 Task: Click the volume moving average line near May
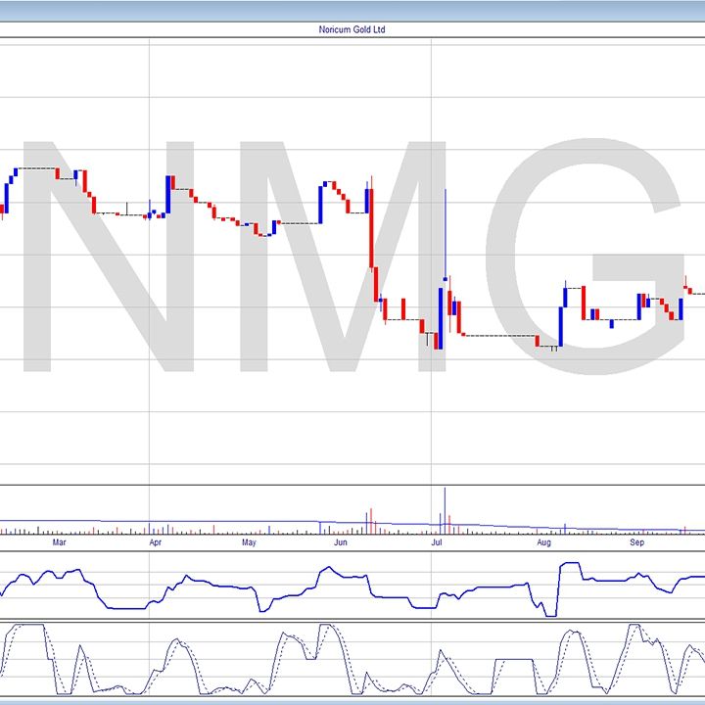point(248,522)
